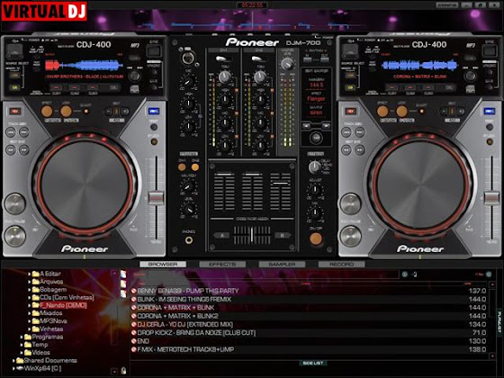Viewport: 504px width, 378px height.
Task: Open the CONFIG button in the title bar
Action: tap(447, 4)
